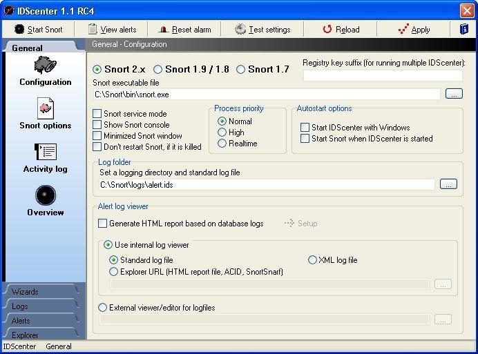The image size is (478, 354).
Task: Open View alerts from the toolbar
Action: (112, 30)
